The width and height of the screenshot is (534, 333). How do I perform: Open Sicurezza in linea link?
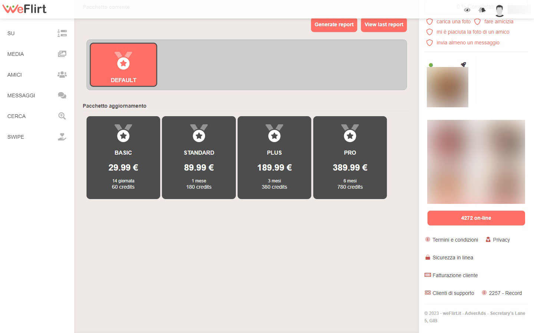[453, 258]
